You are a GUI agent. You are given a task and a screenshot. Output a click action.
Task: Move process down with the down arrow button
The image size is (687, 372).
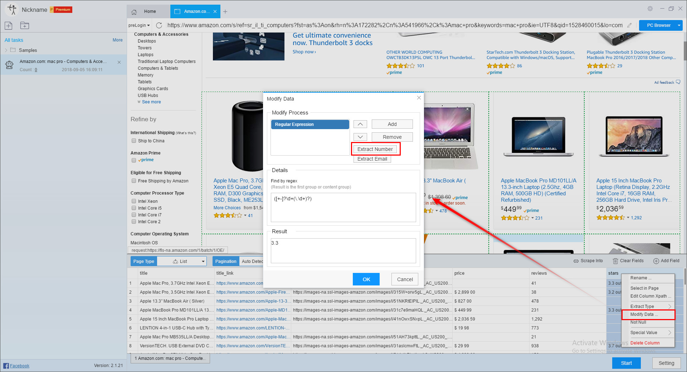click(360, 137)
